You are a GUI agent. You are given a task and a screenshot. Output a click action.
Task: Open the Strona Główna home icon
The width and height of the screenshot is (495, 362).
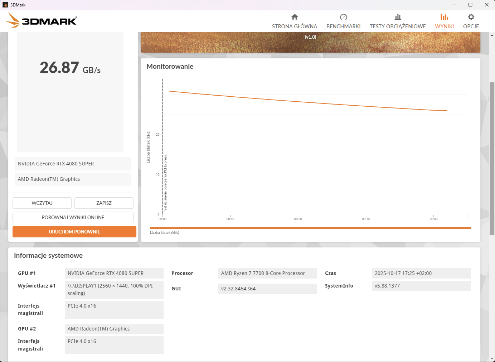click(295, 17)
